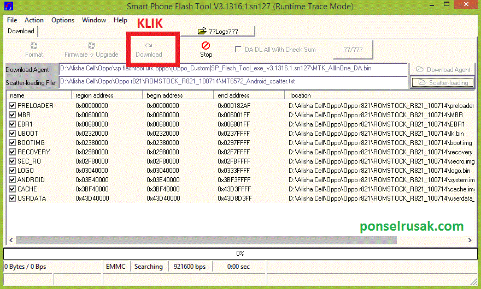Viewport: 481px width, 289px height.
Task: Click the boot.img location cell
Action: 380,143
